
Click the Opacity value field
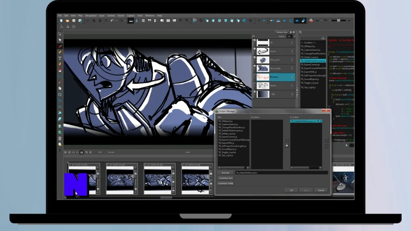[x=289, y=36]
